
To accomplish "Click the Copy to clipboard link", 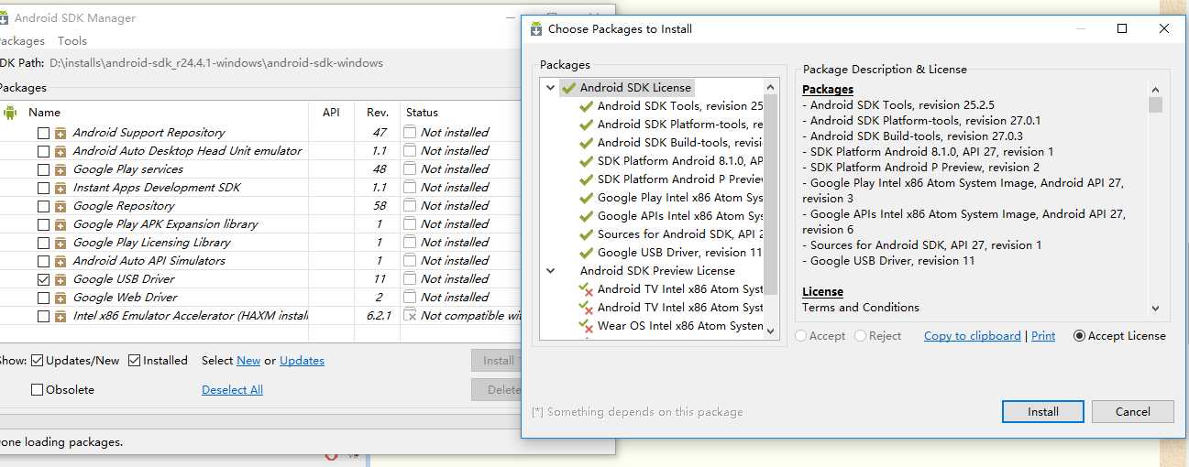I will tap(973, 336).
